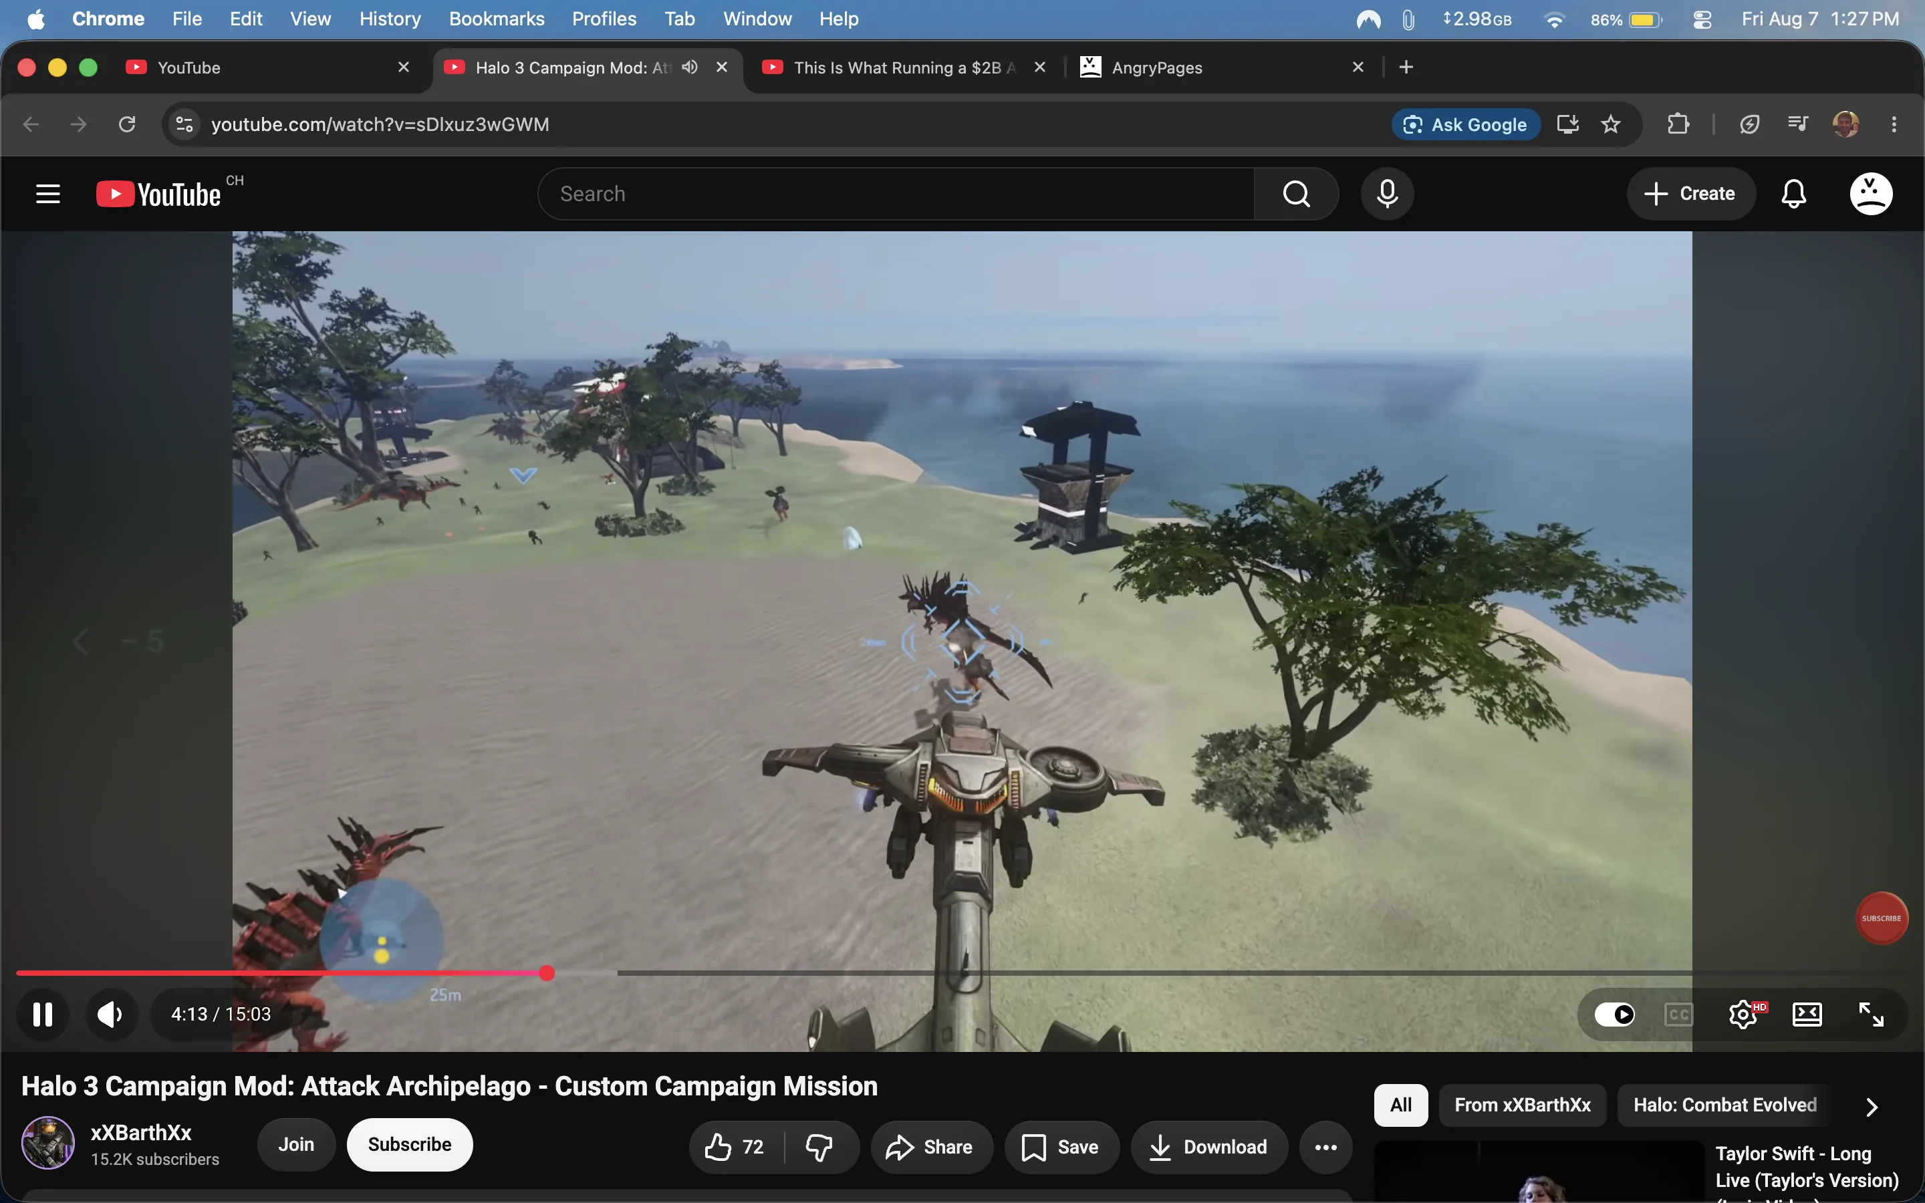
Task: Like the video with thumbs up
Action: 735,1146
